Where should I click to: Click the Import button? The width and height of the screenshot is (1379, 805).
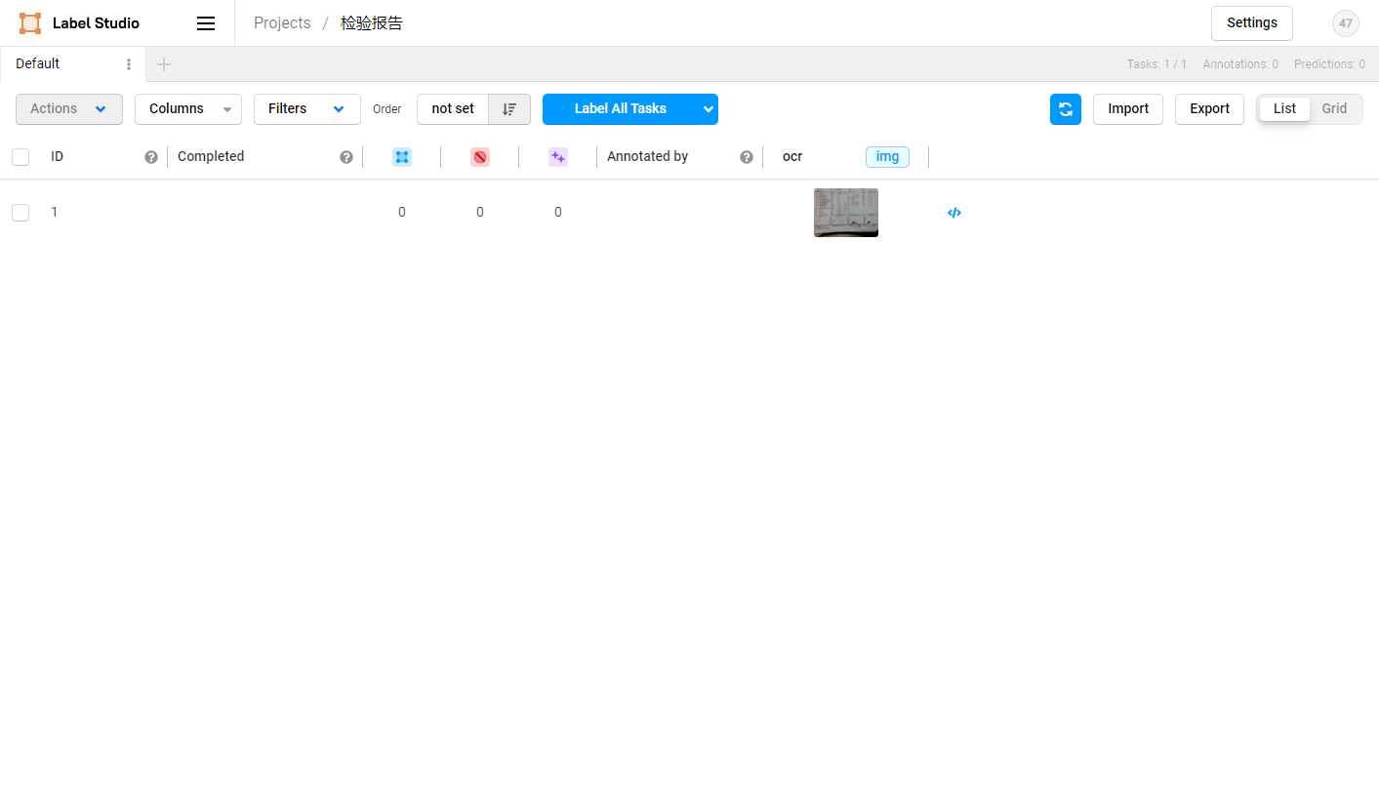tap(1128, 109)
